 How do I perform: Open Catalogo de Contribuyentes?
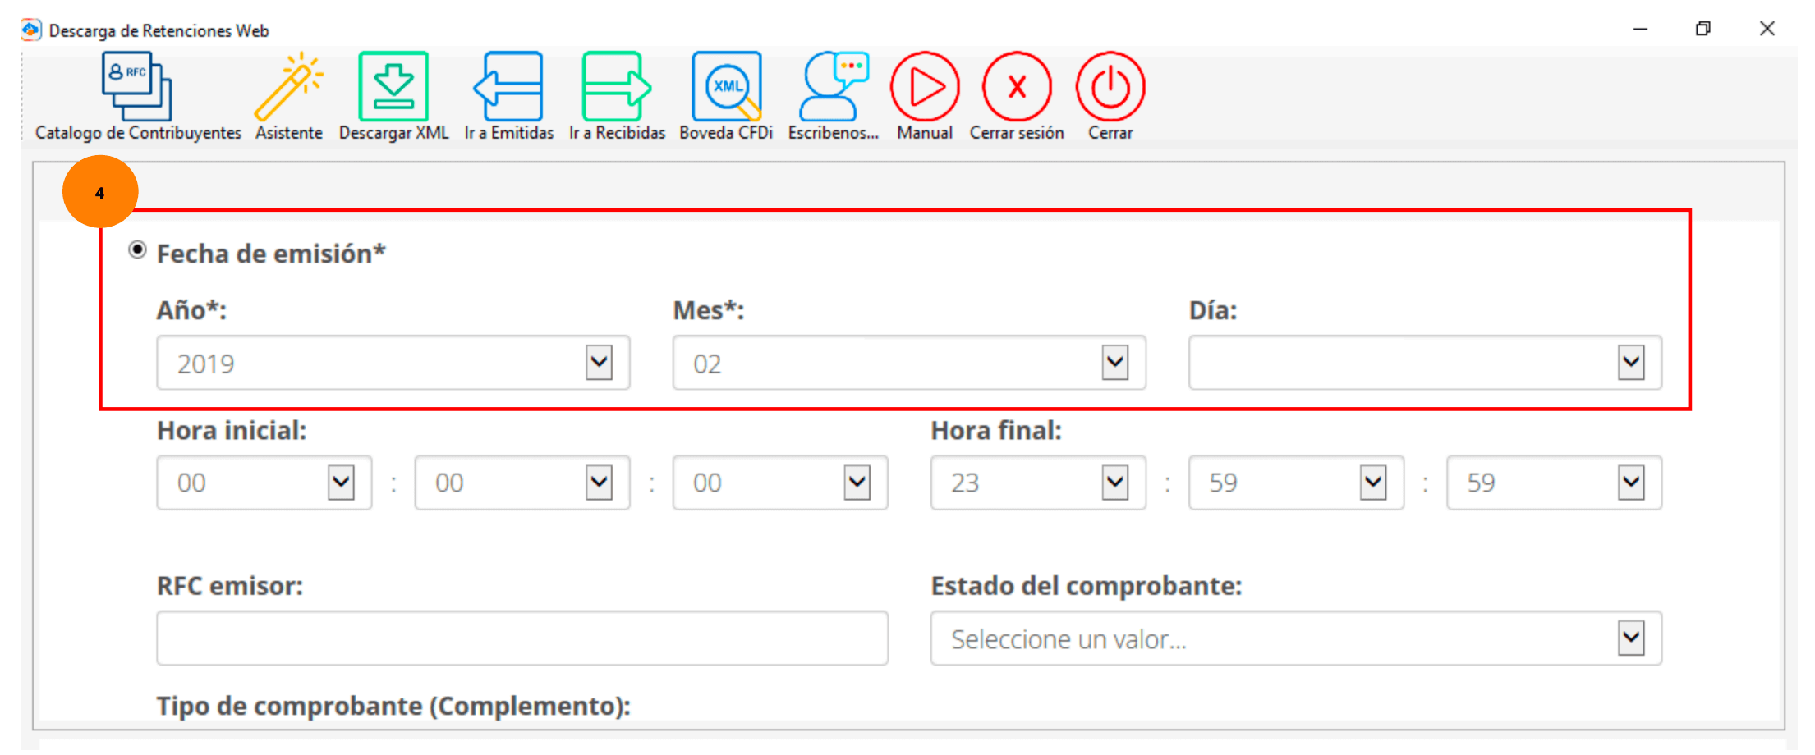(x=137, y=88)
